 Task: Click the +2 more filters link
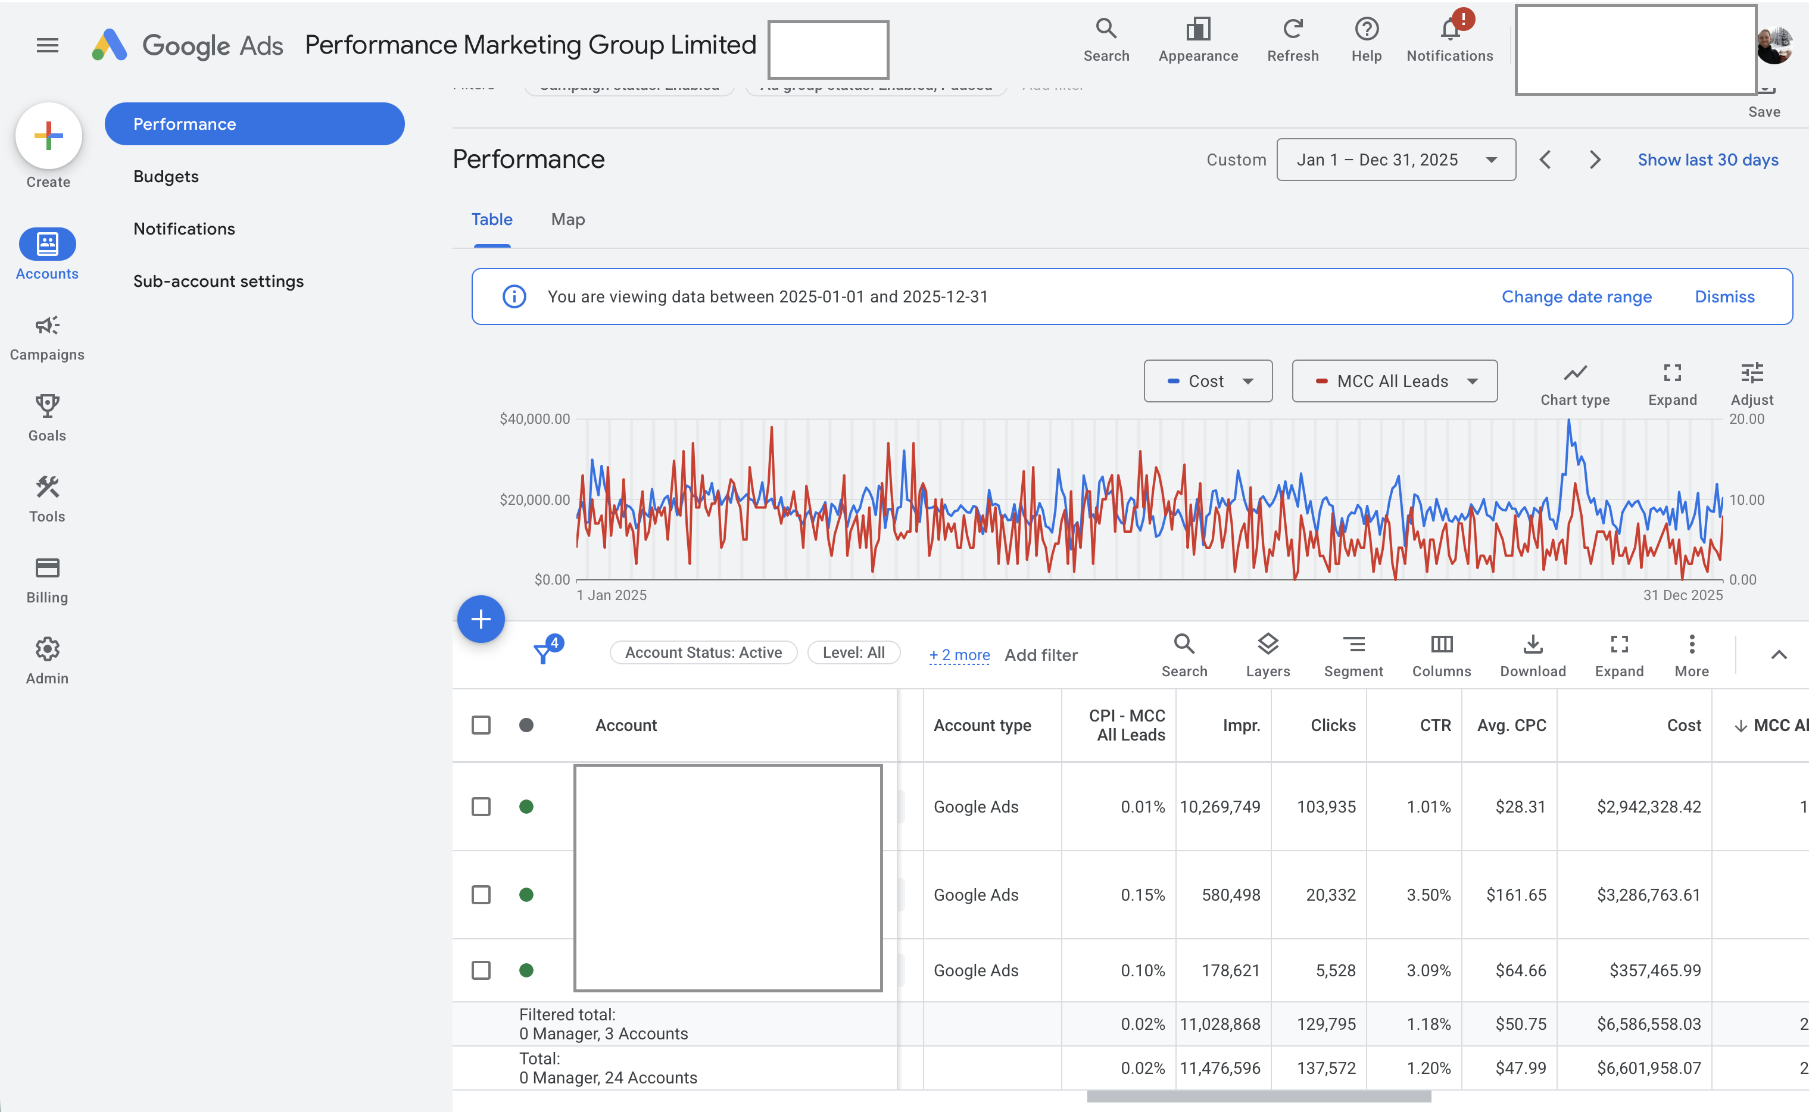coord(959,655)
